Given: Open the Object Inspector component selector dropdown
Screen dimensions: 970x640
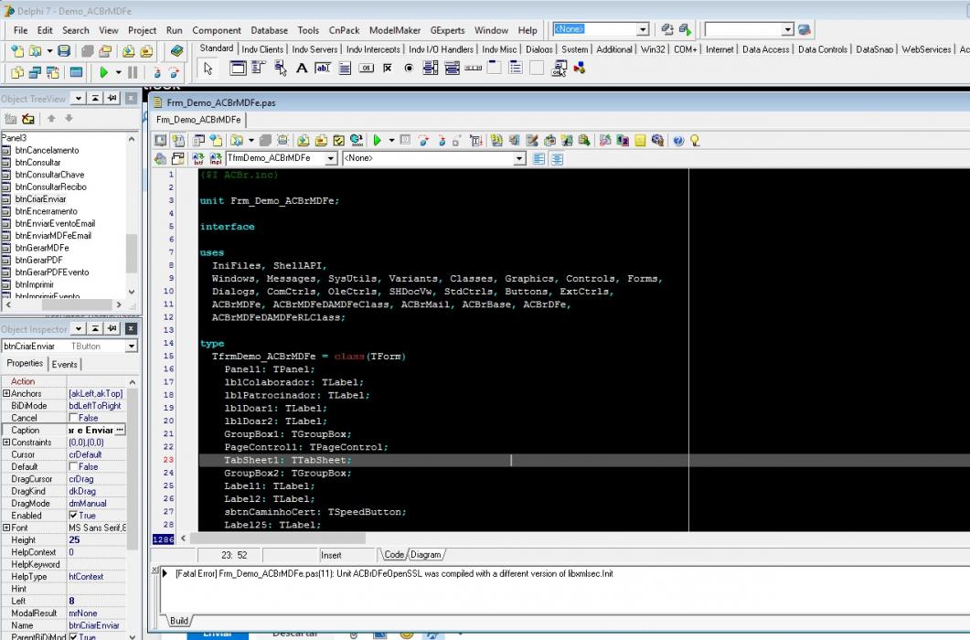Looking at the screenshot, I should point(131,346).
